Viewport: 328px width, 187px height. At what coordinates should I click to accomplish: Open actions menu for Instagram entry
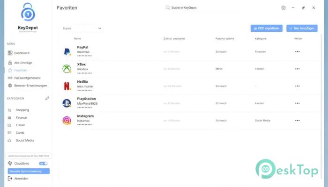297,121
